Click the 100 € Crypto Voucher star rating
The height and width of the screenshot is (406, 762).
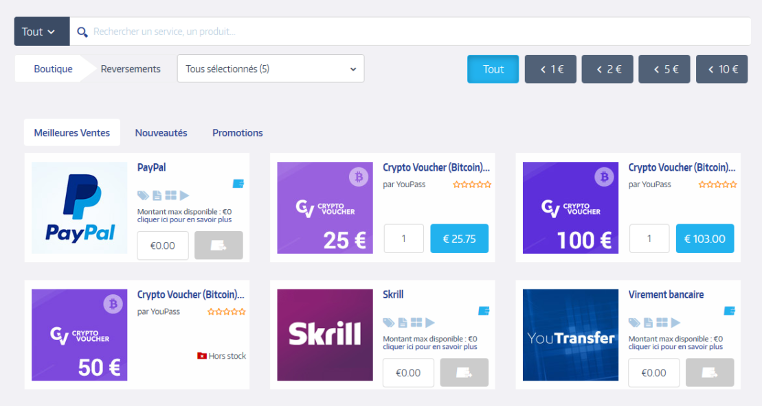pyautogui.click(x=717, y=184)
